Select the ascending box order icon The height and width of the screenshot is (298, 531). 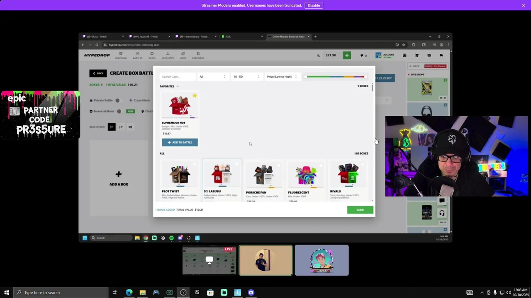(x=111, y=127)
